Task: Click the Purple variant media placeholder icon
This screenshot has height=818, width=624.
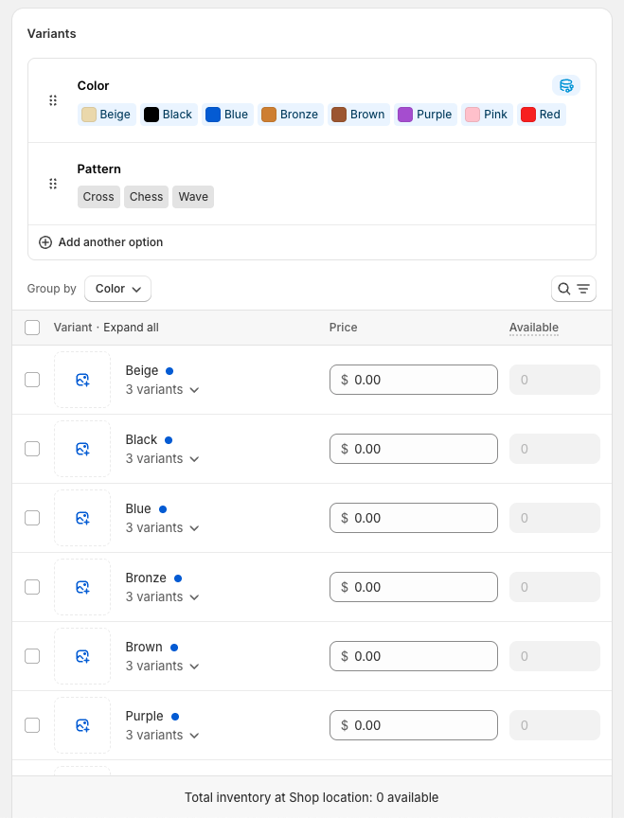Action: tap(82, 725)
